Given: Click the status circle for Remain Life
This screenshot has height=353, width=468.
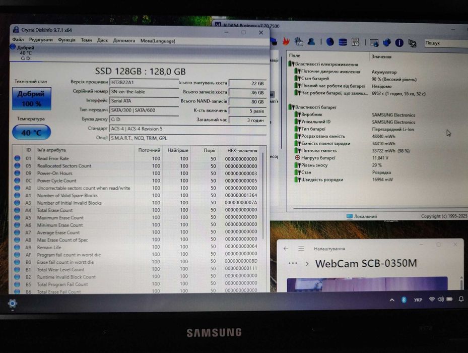Looking at the screenshot, I should pos(17,247).
